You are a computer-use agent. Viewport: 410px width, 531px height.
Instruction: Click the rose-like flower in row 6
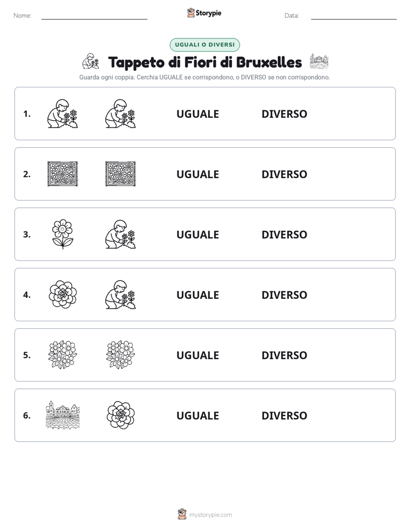pos(121,415)
